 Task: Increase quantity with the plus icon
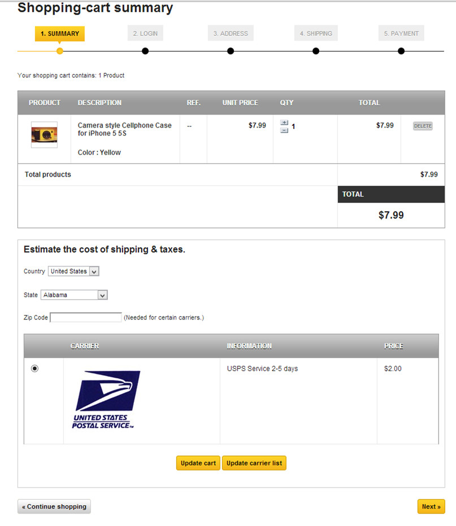point(284,122)
